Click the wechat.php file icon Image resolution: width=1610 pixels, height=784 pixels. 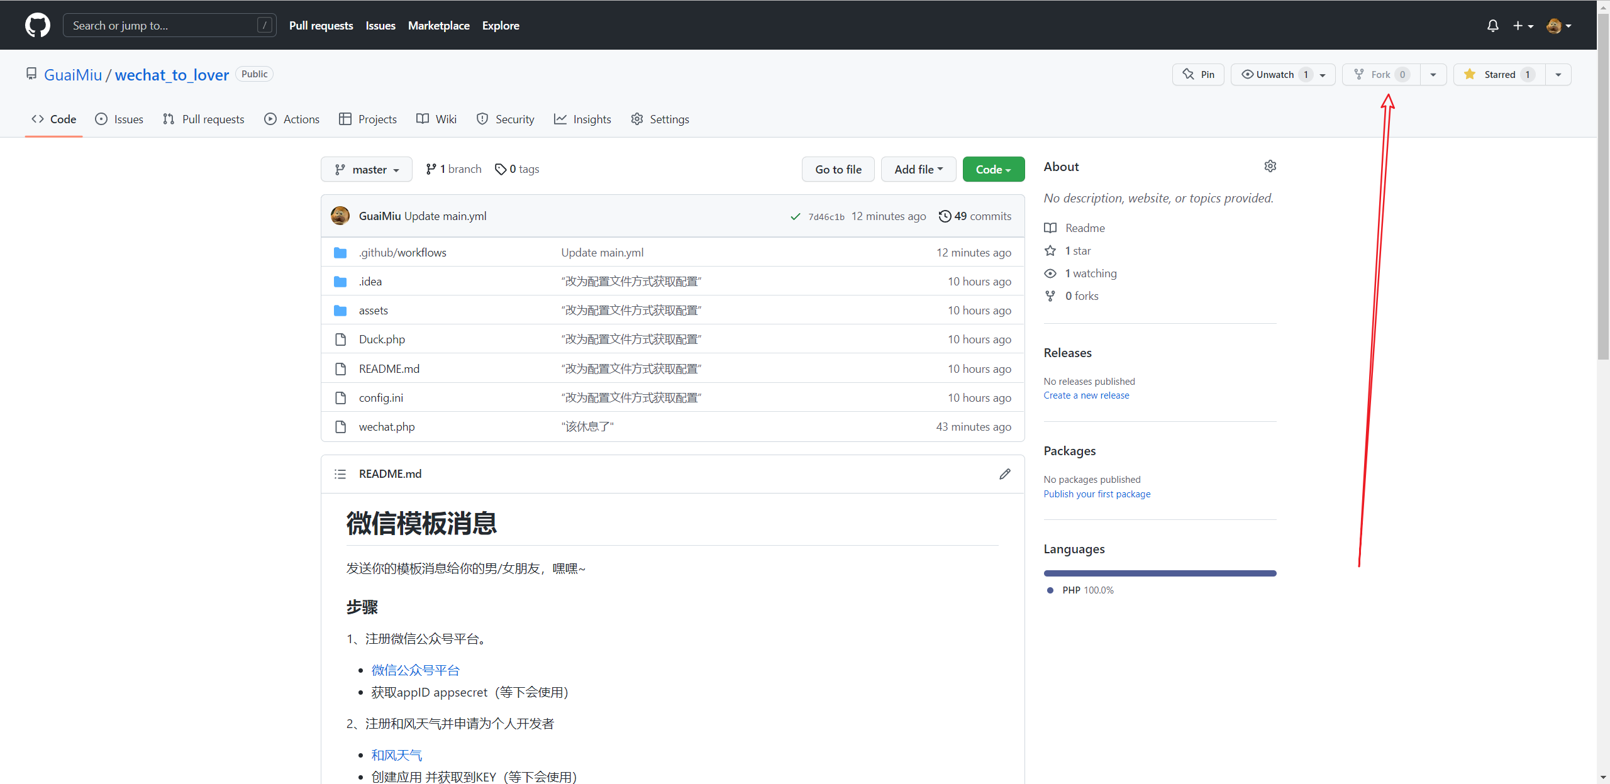pos(340,427)
